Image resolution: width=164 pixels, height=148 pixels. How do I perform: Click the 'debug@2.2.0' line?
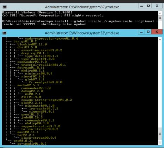(32, 91)
